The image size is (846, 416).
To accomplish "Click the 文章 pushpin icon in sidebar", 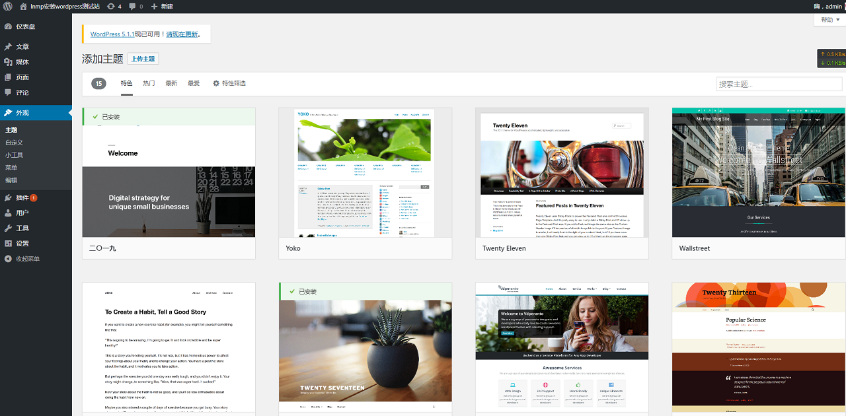I will pyautogui.click(x=8, y=47).
